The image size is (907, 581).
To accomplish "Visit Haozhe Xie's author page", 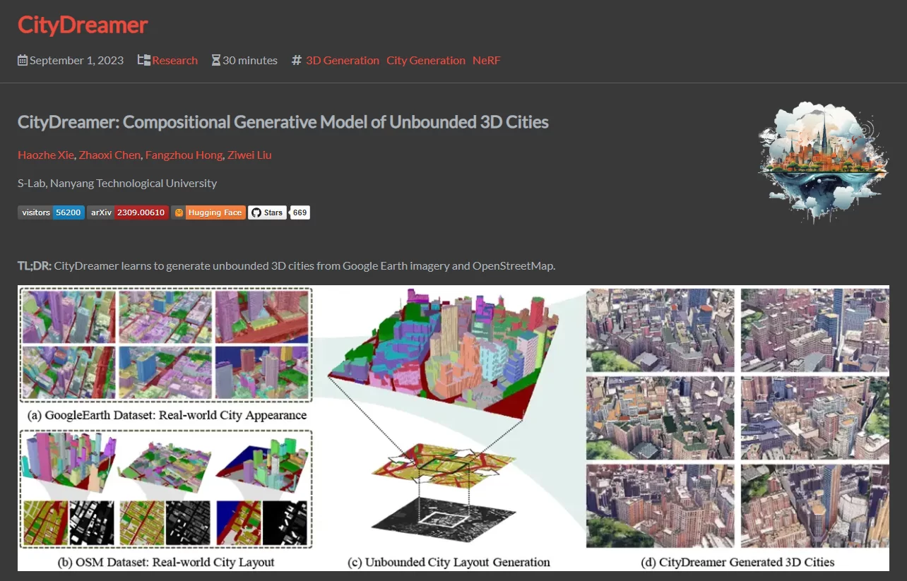I will click(46, 155).
